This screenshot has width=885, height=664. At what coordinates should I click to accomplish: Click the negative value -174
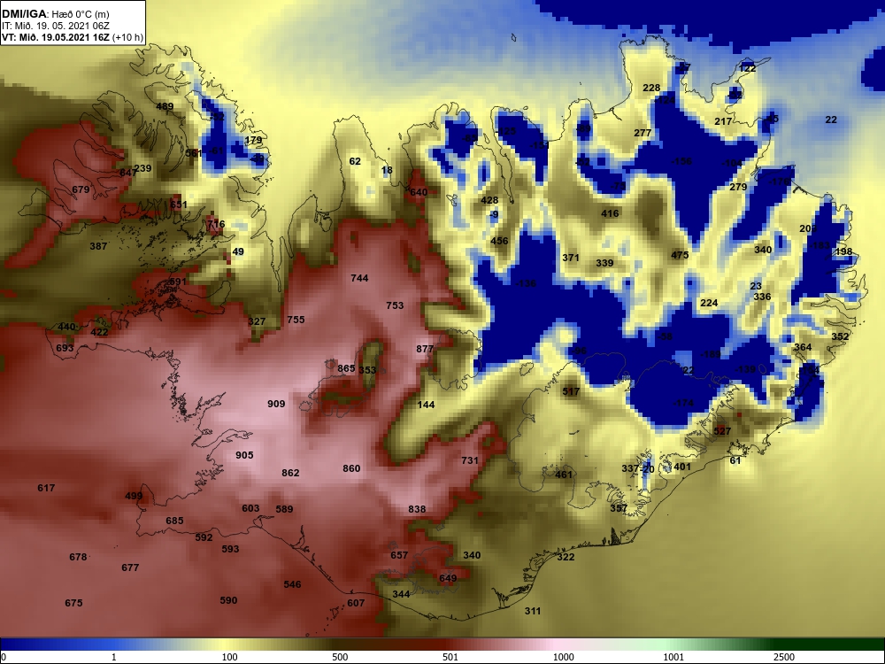pyautogui.click(x=683, y=403)
